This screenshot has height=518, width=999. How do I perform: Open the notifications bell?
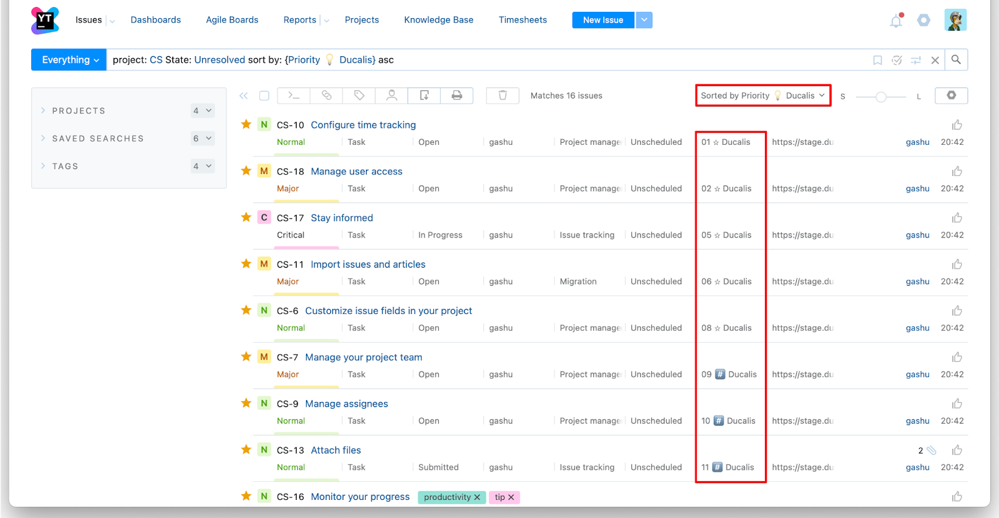(896, 21)
